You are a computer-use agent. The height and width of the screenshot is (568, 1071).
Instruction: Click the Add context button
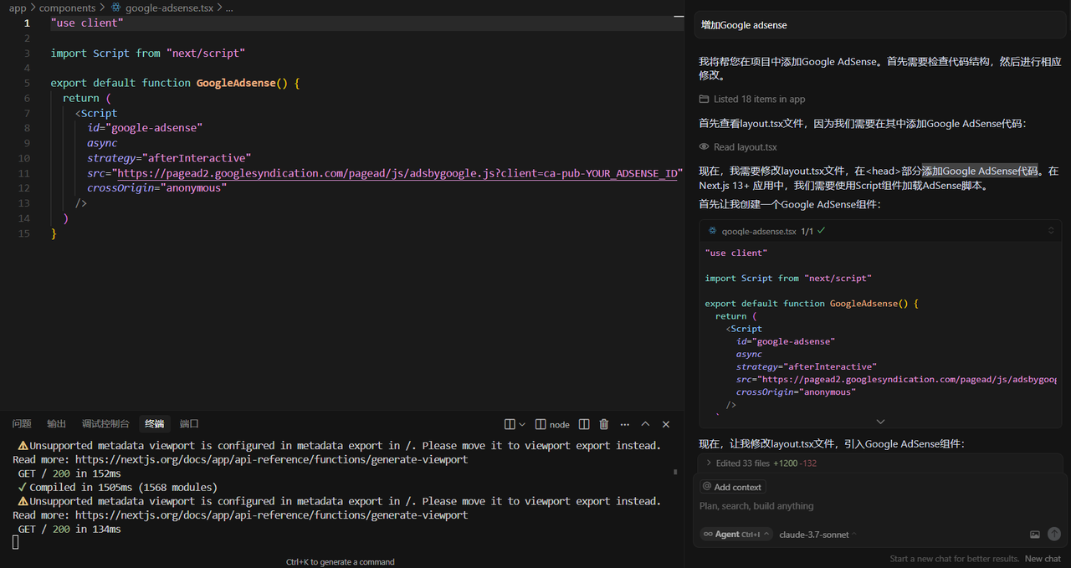(x=732, y=487)
